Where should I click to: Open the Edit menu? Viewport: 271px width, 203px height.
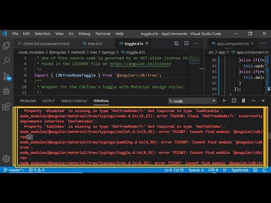click(x=26, y=34)
